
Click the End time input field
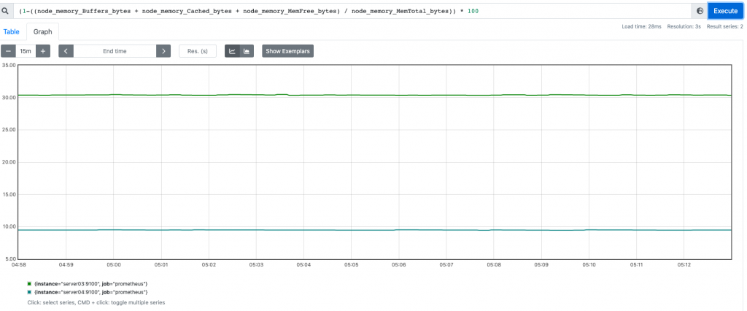(x=115, y=51)
